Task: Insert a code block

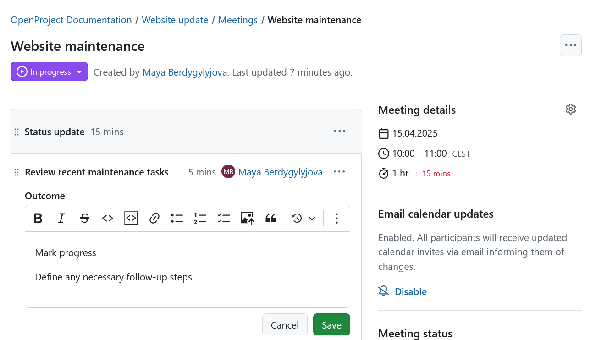Action: click(131, 218)
